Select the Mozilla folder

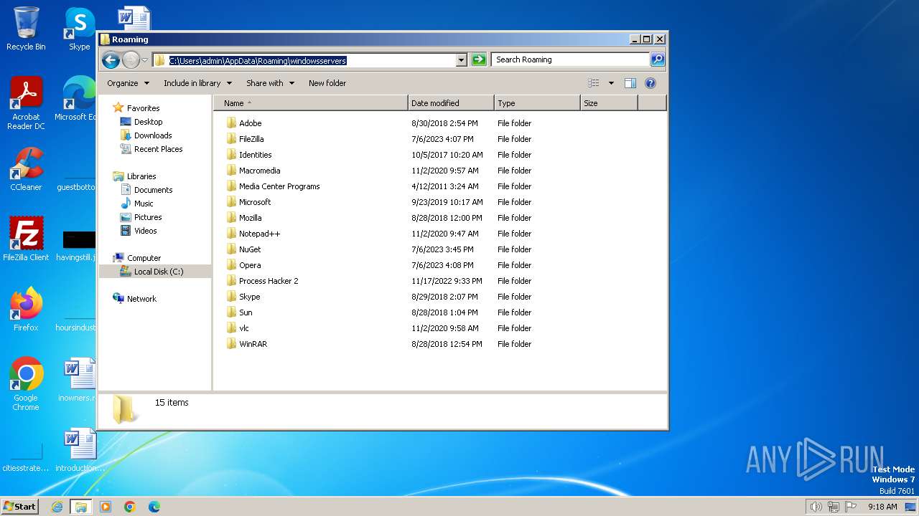click(250, 218)
